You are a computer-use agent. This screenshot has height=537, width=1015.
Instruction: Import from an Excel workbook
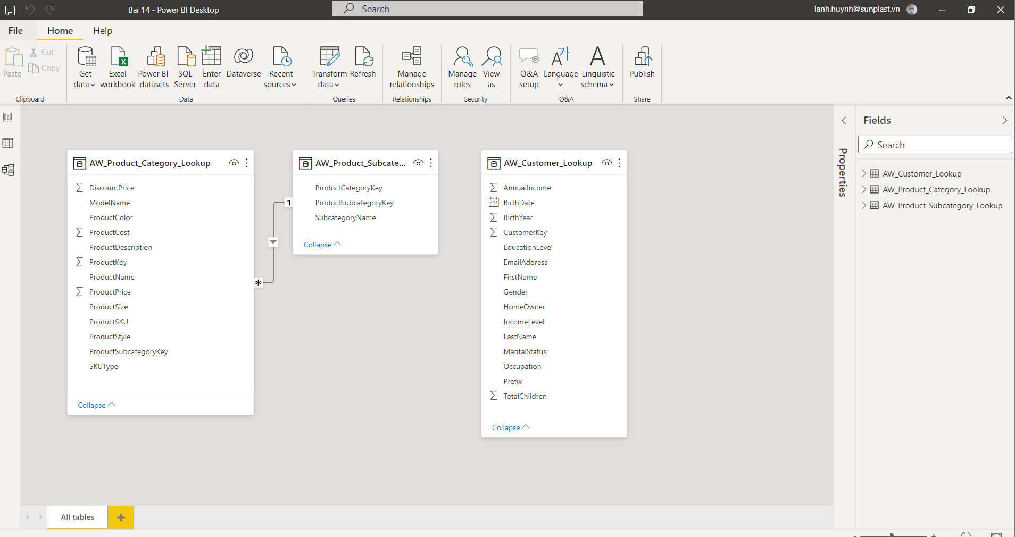pos(118,67)
